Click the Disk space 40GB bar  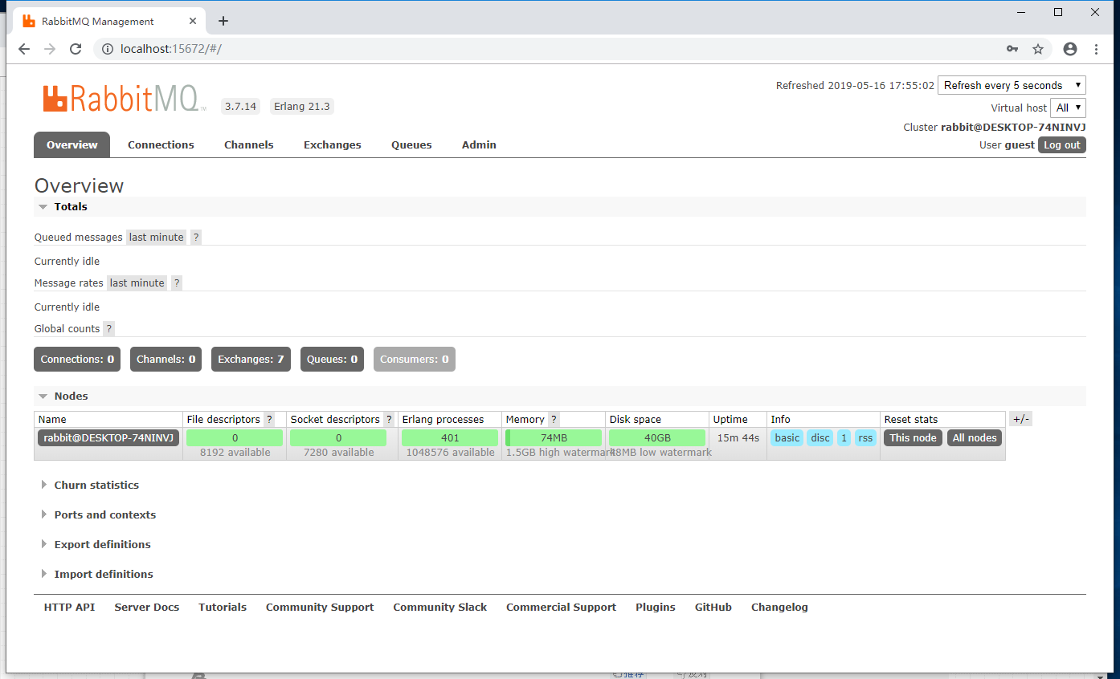coord(657,437)
